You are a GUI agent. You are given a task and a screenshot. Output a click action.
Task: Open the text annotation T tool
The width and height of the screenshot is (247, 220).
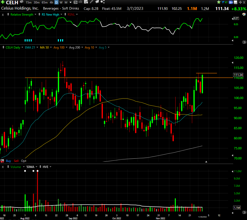coord(76,2)
